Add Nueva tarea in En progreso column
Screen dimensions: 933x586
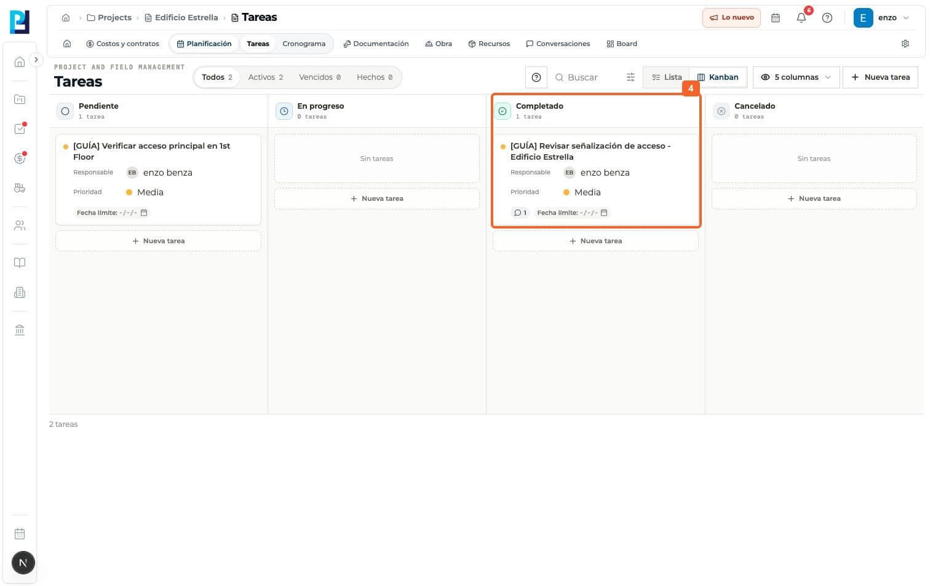click(x=376, y=198)
